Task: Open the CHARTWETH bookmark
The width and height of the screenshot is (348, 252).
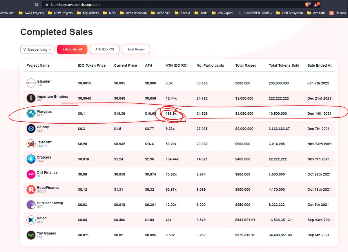Action: [255, 13]
